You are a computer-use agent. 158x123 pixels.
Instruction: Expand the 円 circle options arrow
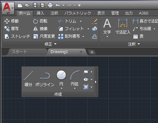pos(61,88)
